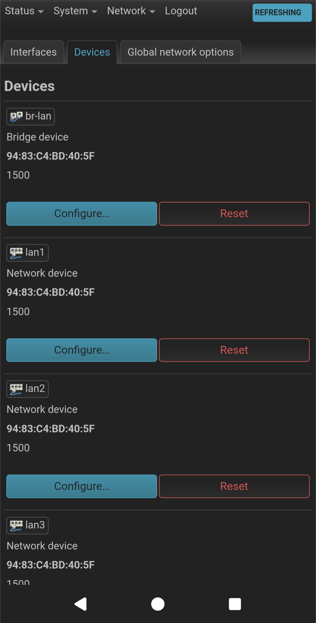Click the Logout menu item
The image size is (316, 623).
point(181,11)
